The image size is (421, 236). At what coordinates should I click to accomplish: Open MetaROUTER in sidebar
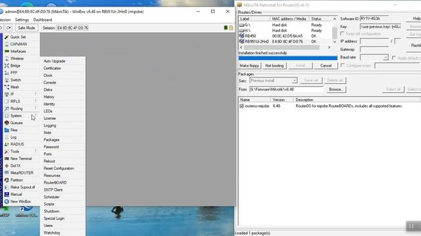click(21, 173)
